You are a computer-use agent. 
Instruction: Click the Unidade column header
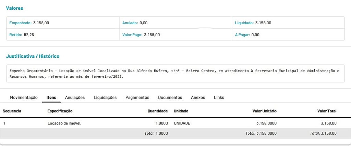[181, 111]
